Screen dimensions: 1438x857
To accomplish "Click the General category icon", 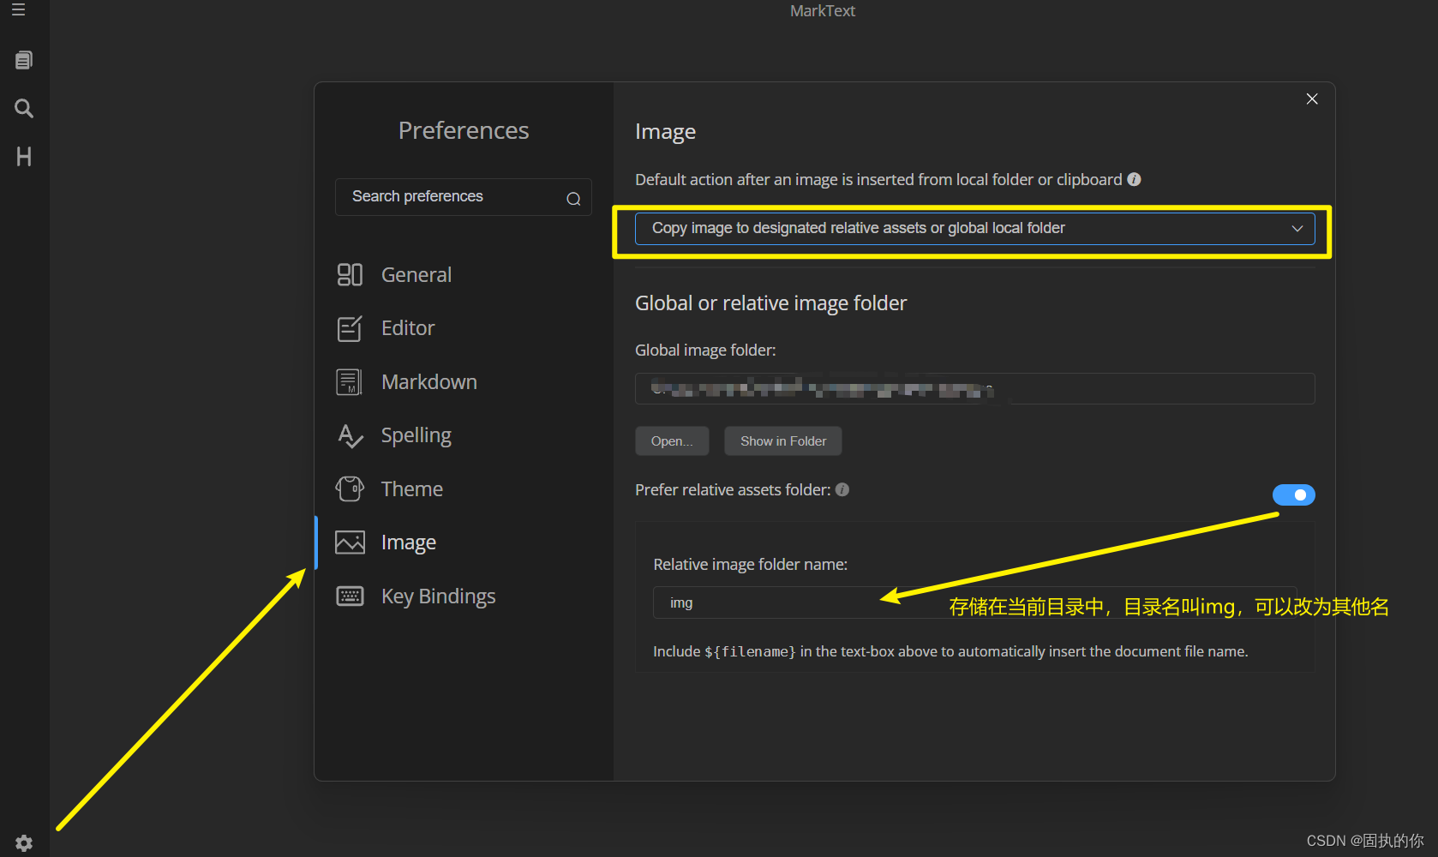I will [350, 274].
